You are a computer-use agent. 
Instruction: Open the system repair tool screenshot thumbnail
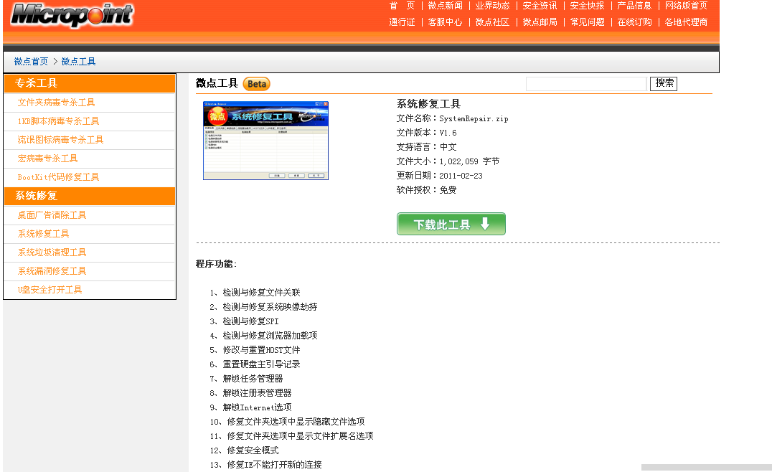point(265,141)
